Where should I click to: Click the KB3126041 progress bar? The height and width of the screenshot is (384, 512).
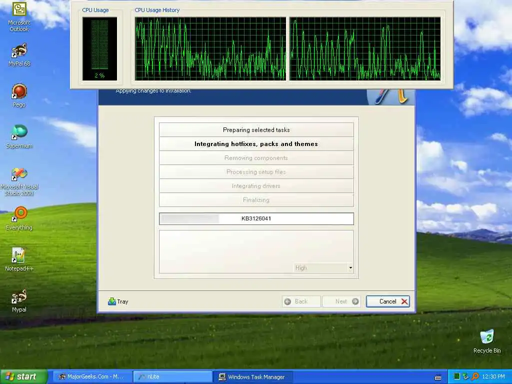[256, 218]
